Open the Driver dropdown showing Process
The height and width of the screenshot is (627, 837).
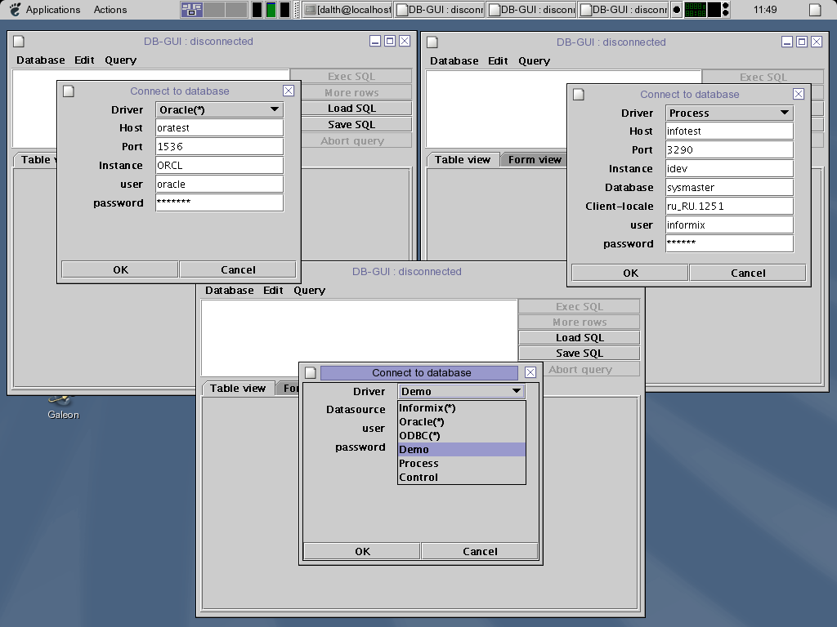(x=729, y=113)
